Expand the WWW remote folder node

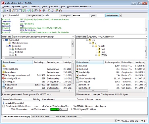click(x=96, y=55)
